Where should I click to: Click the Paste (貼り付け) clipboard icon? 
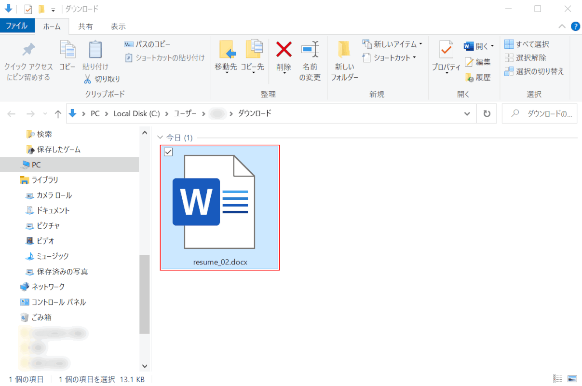[x=95, y=50]
